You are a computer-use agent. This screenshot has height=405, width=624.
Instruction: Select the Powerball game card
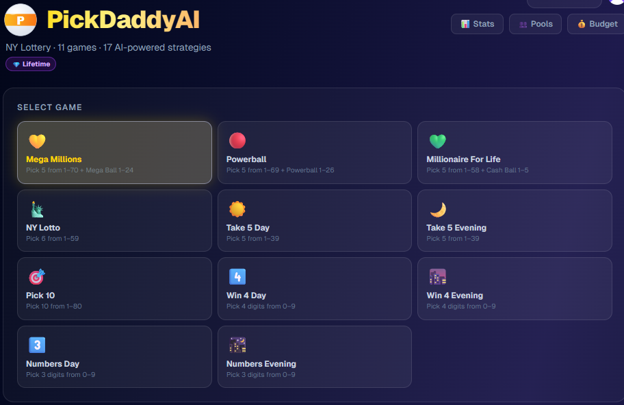(314, 153)
